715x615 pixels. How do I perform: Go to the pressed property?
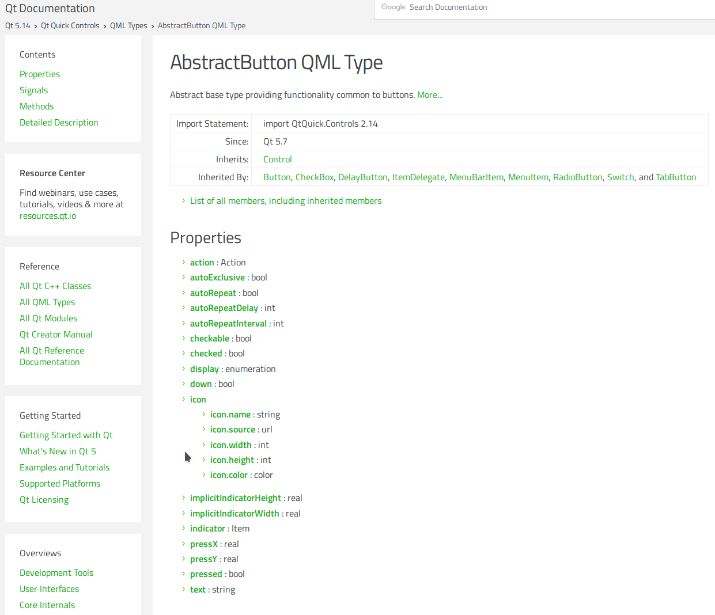click(206, 574)
